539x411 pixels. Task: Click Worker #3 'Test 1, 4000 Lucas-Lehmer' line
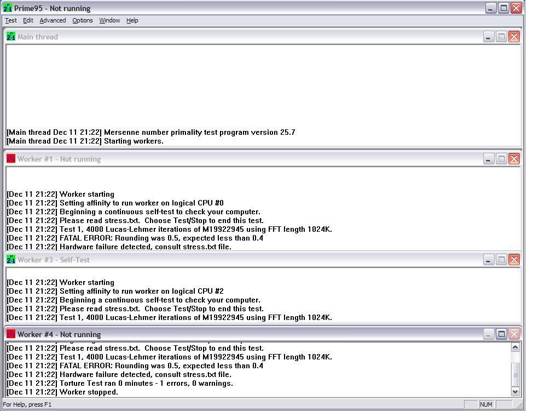(x=170, y=317)
